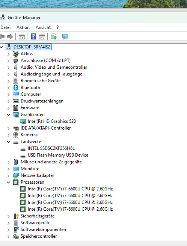Viewport: 187px width, 246px height.
Task: Collapse the Prozessoren node
Action: pos(9,182)
